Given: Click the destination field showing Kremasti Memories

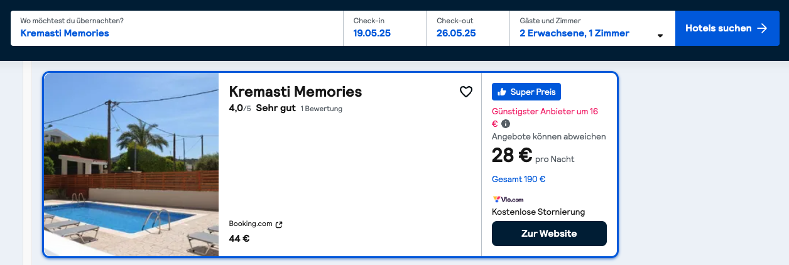Looking at the screenshot, I should [177, 28].
